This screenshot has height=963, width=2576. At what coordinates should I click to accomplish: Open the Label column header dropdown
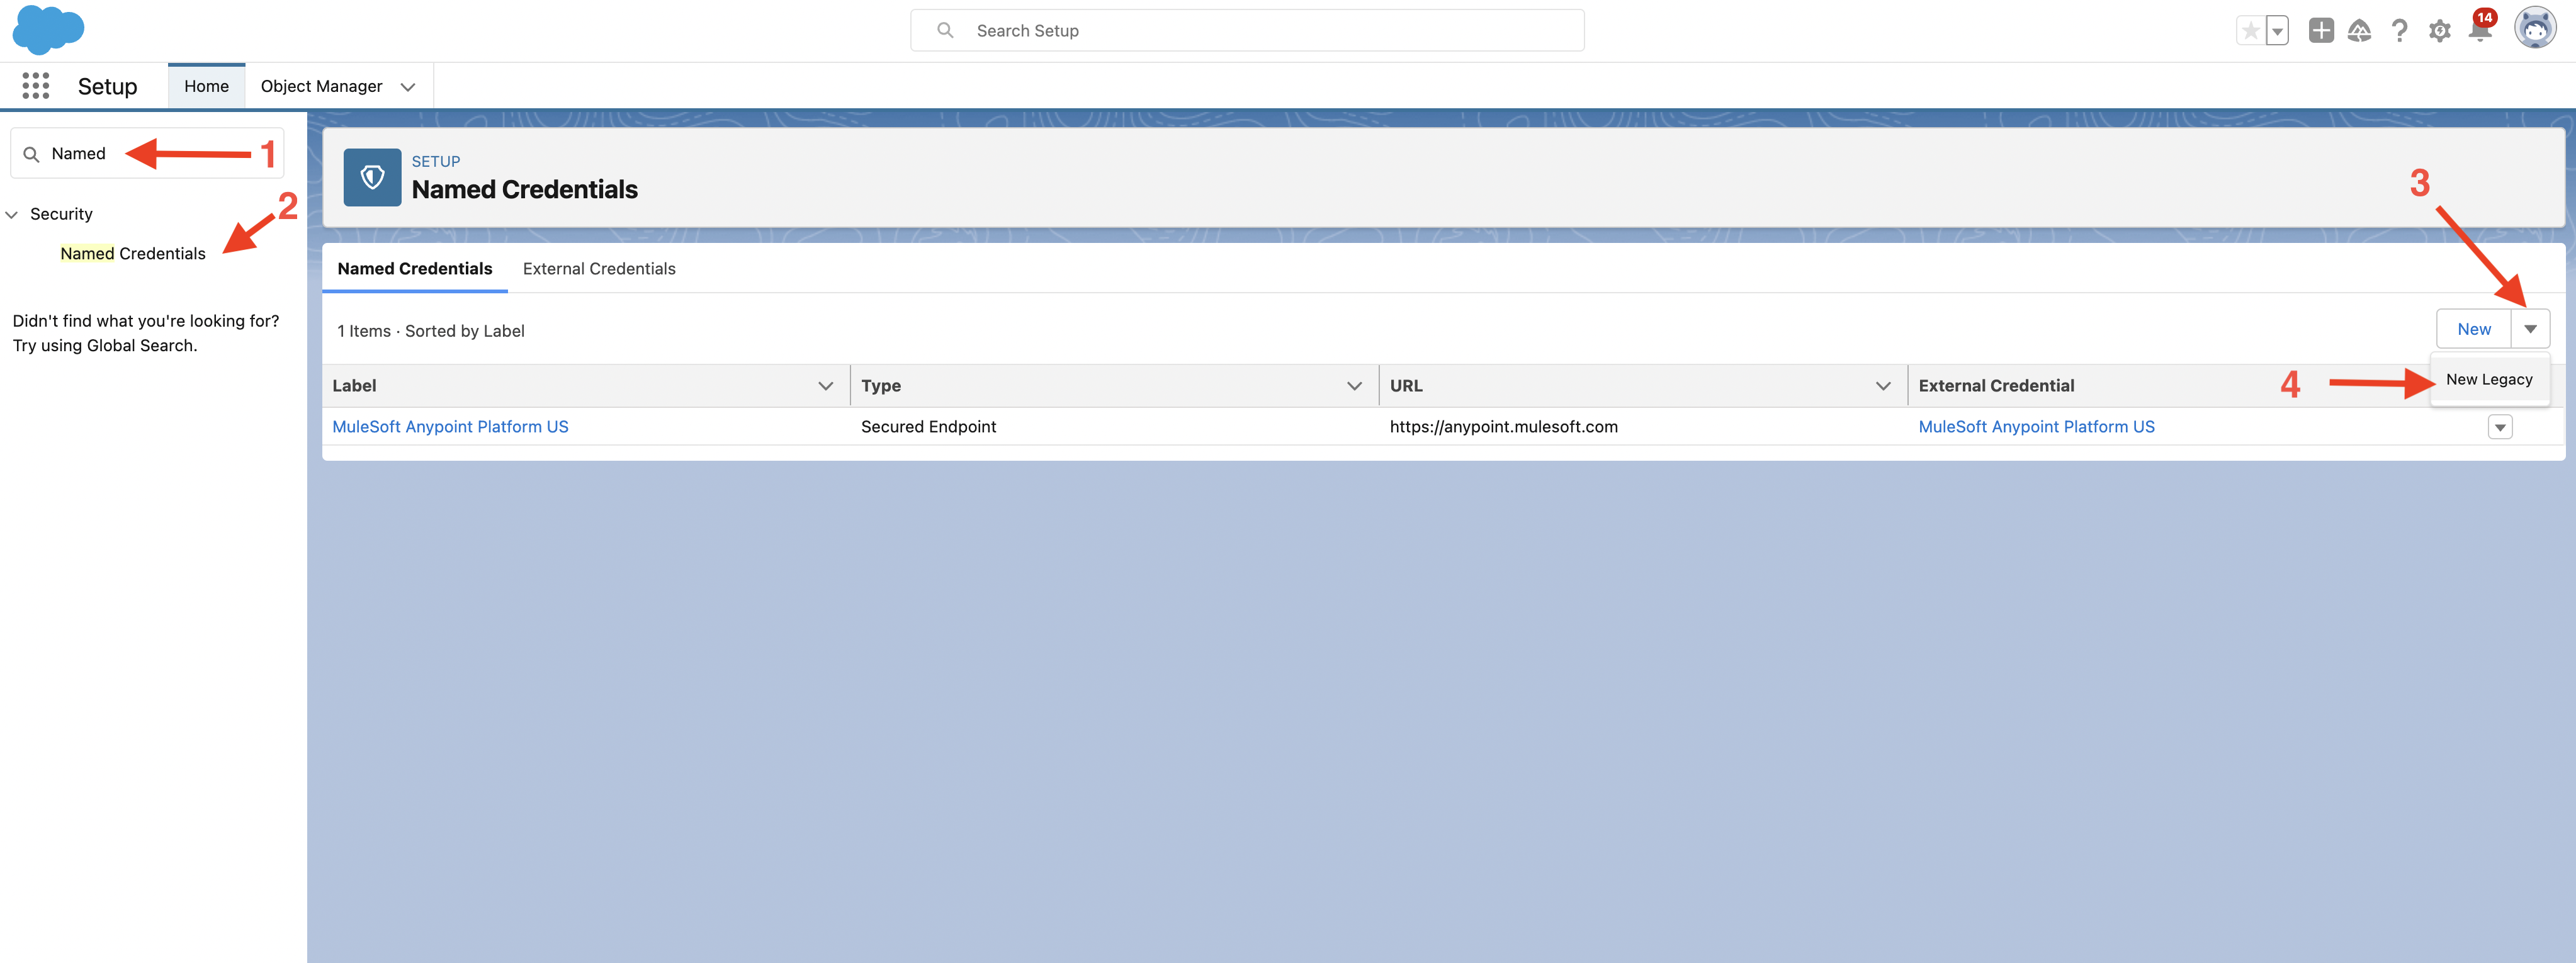826,385
